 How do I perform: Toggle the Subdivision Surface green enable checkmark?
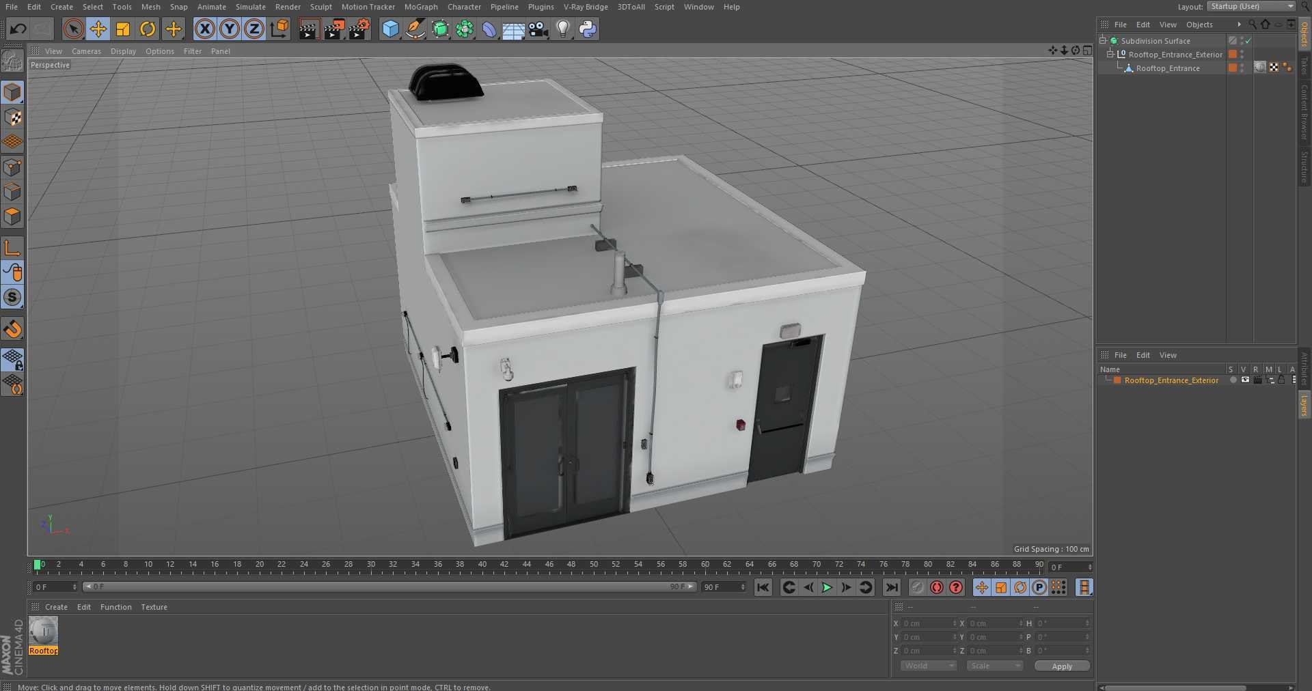pyautogui.click(x=1248, y=41)
